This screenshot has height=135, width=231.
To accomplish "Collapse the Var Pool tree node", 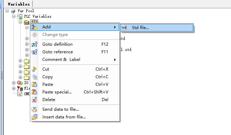I will tap(7, 11).
